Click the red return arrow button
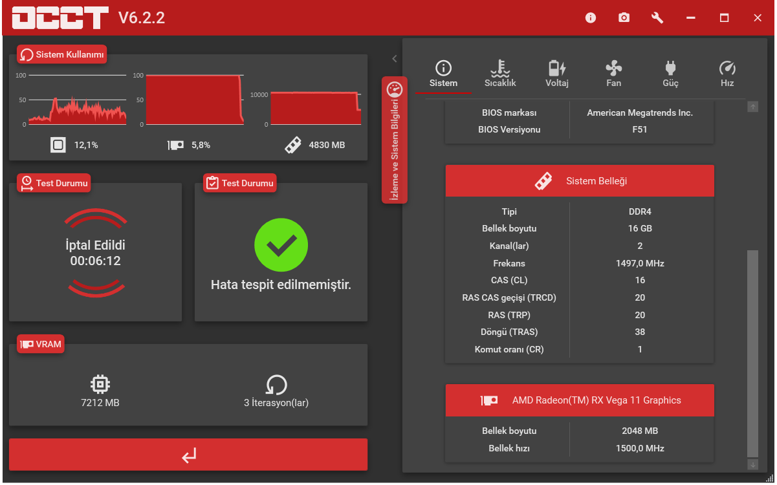777x485 pixels. tap(188, 455)
